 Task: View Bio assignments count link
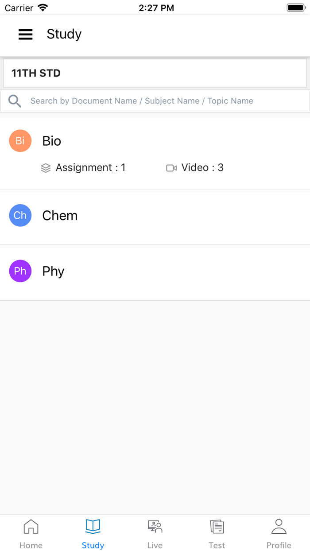[x=90, y=168]
